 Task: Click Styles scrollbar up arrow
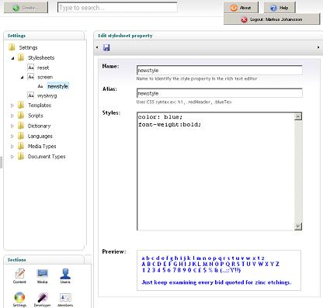298,116
